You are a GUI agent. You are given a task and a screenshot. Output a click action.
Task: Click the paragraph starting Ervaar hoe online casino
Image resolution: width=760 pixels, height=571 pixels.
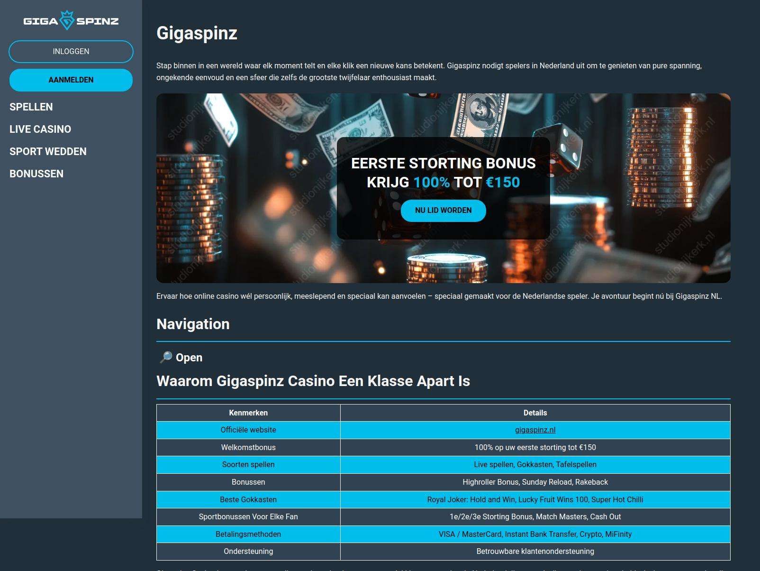439,296
